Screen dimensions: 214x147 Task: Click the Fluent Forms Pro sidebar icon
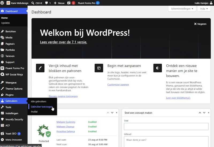tap(2, 68)
